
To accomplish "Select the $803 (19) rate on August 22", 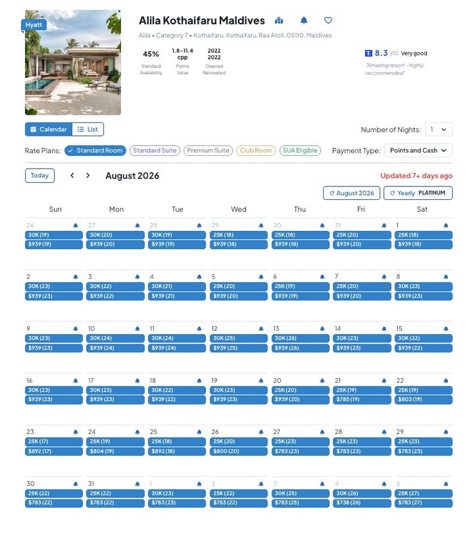I will coord(424,400).
